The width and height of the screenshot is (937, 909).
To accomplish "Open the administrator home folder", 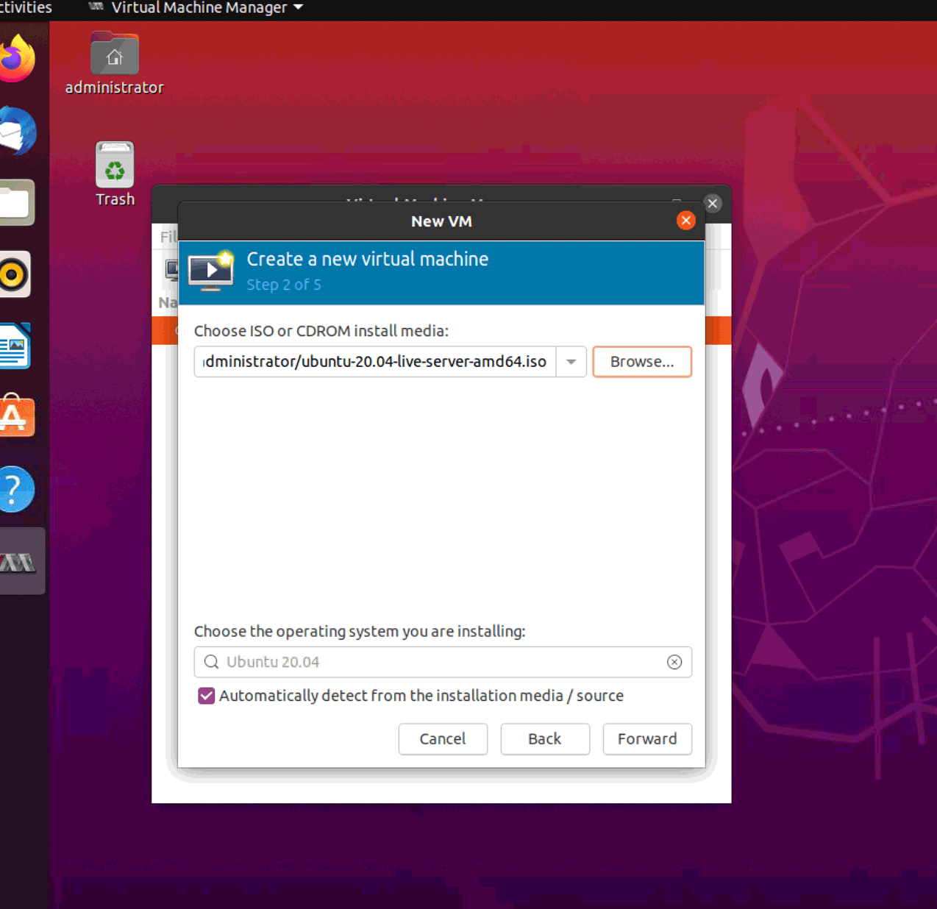I will click(x=114, y=54).
